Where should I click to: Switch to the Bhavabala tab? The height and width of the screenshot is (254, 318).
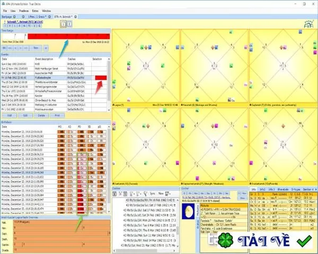click(x=283, y=189)
